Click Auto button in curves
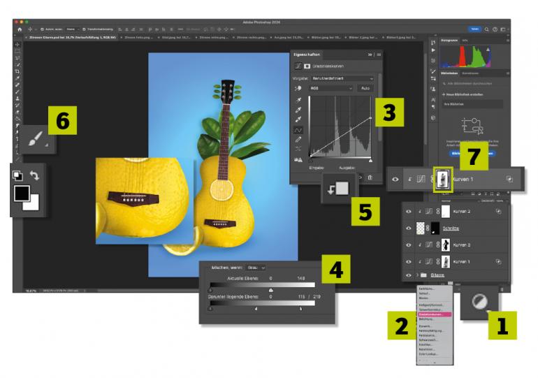538x378 pixels. (365, 88)
